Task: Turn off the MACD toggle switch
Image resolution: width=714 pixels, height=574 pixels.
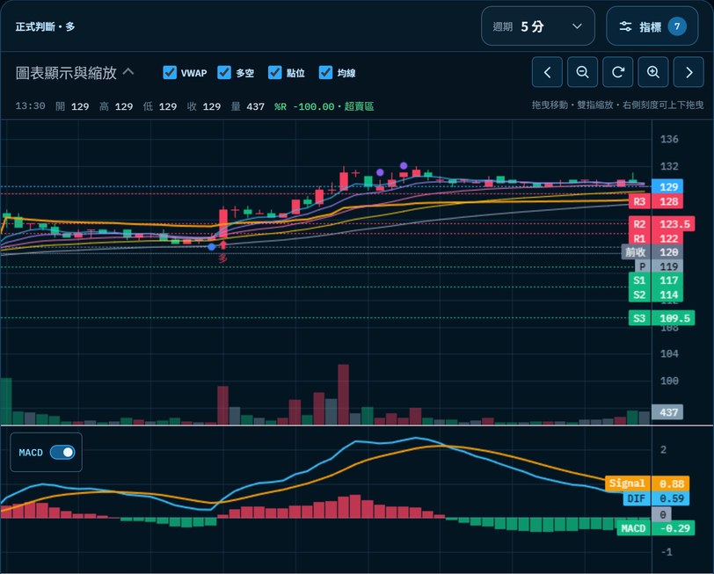Action: click(x=62, y=452)
